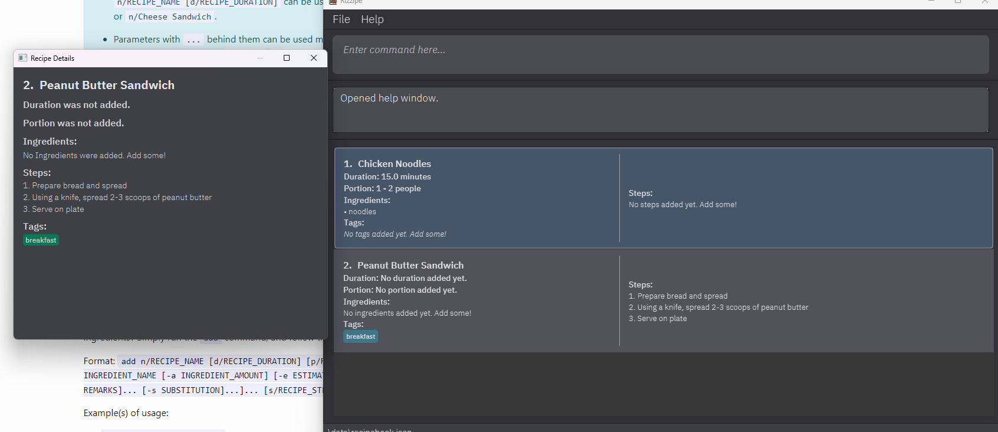The image size is (998, 432).
Task: Click 'No steps added yet. Add some!' text
Action: click(682, 205)
